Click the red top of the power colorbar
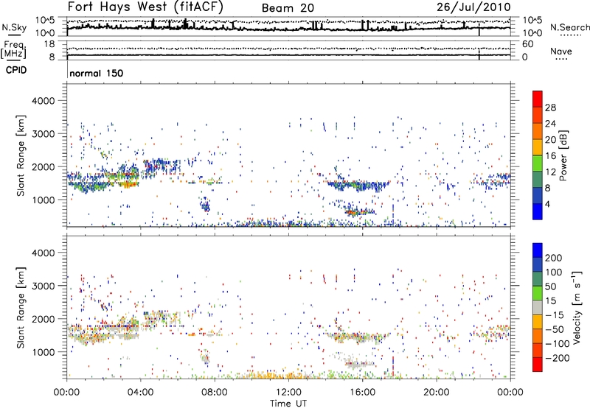 click(538, 98)
